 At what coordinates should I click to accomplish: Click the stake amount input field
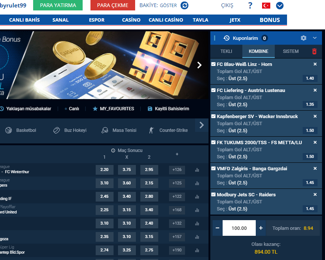(x=239, y=228)
